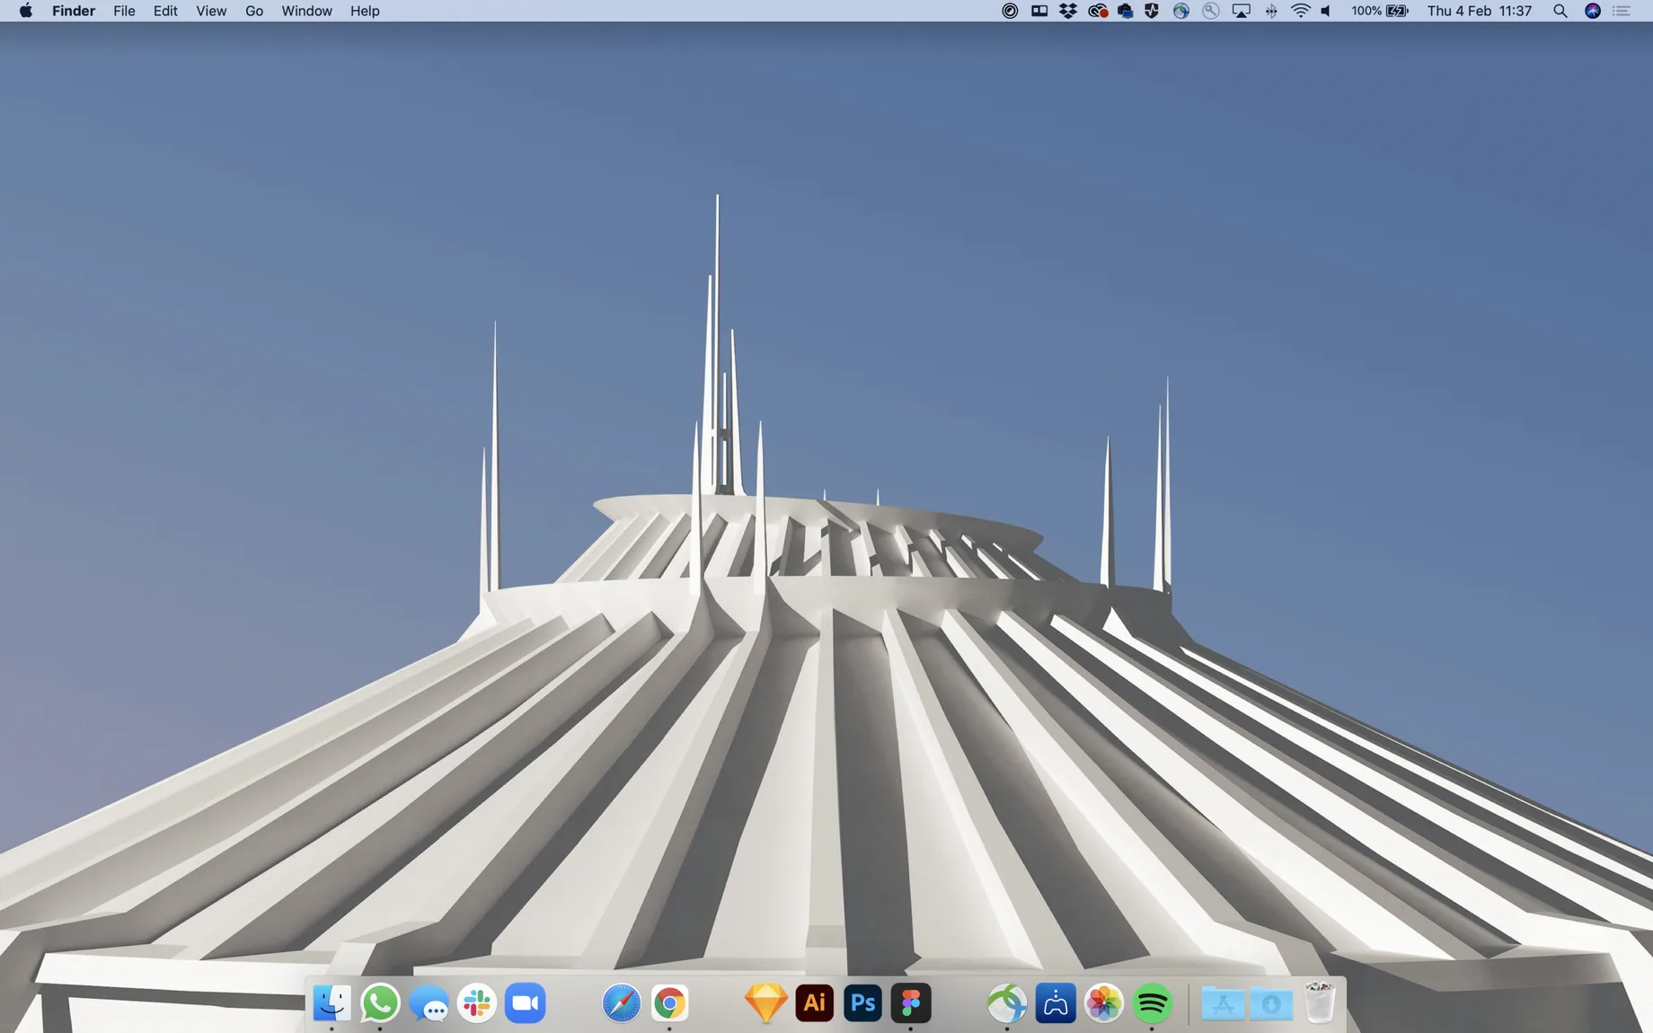Open Zoom from the Dock

[526, 1002]
